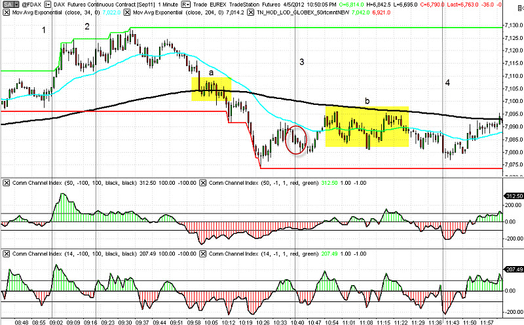Click the L=6,695.0 low value
524x325 pixels.
(405, 5)
